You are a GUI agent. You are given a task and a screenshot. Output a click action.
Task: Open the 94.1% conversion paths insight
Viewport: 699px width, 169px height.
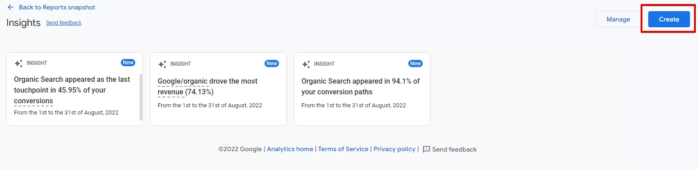(x=362, y=89)
